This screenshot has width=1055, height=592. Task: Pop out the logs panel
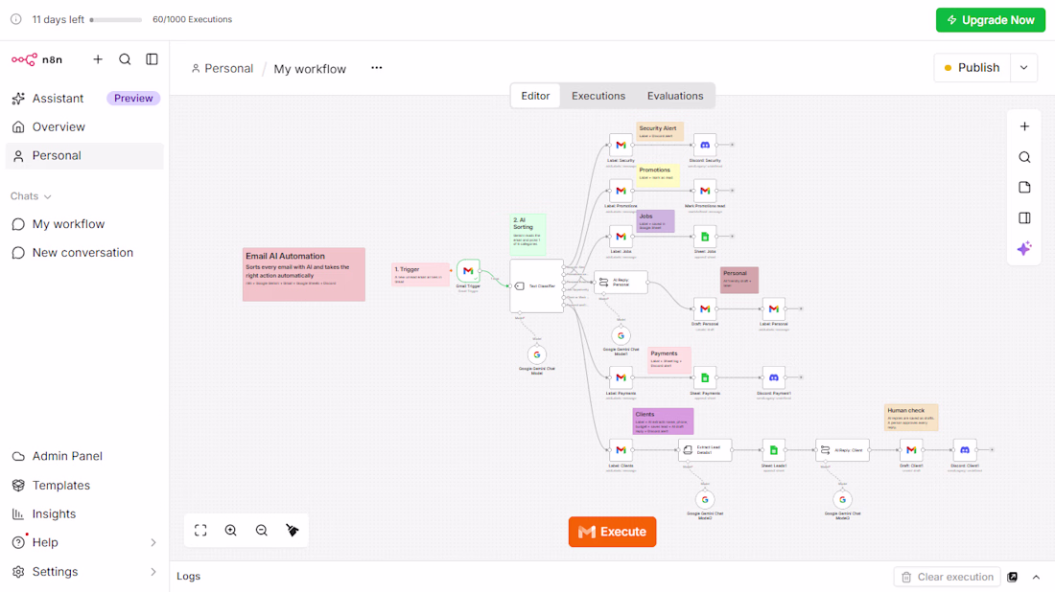1013,577
